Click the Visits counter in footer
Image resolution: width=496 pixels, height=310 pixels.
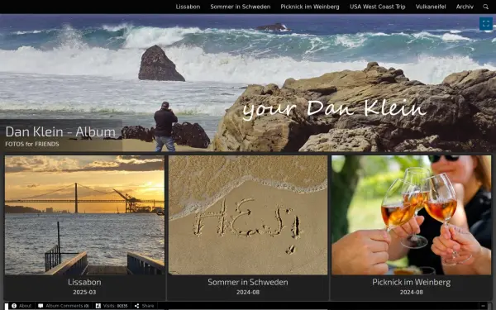pos(112,306)
